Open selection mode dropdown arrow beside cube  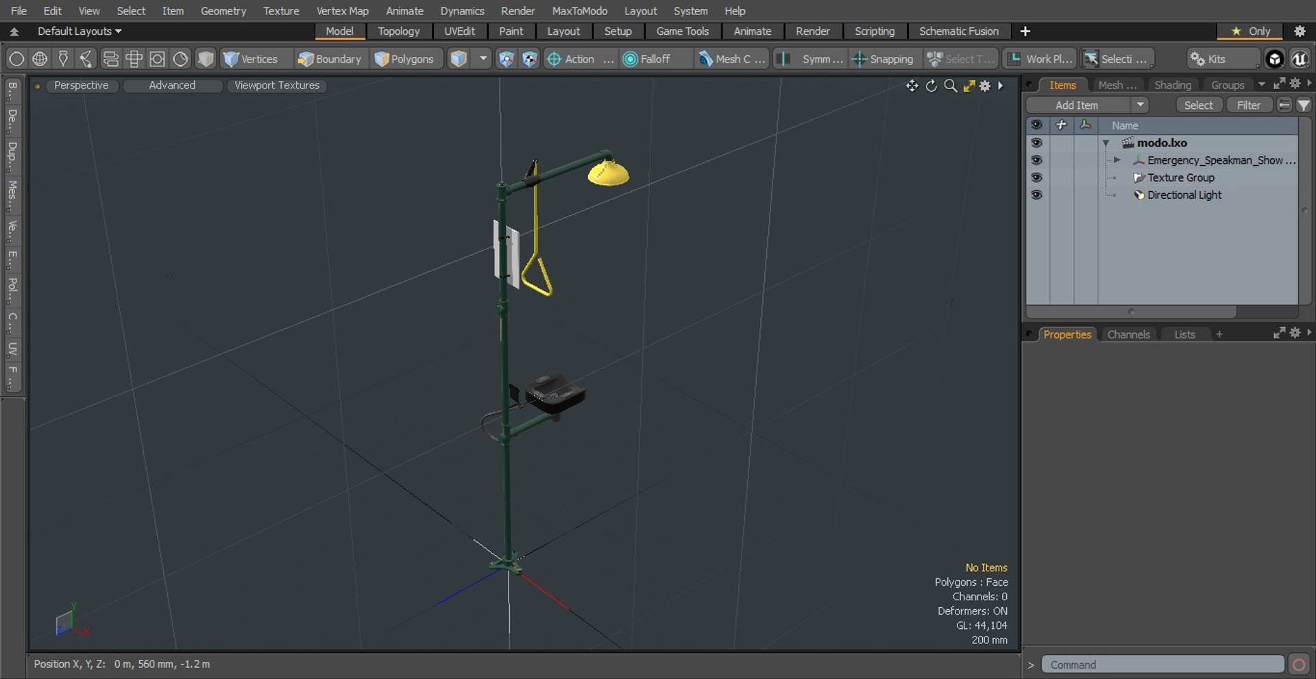point(483,59)
